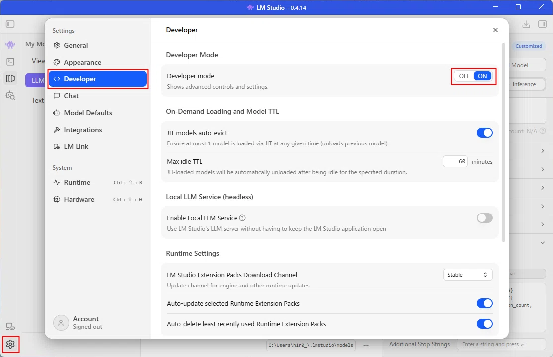Enable Local LLM Service switch

pyautogui.click(x=484, y=218)
